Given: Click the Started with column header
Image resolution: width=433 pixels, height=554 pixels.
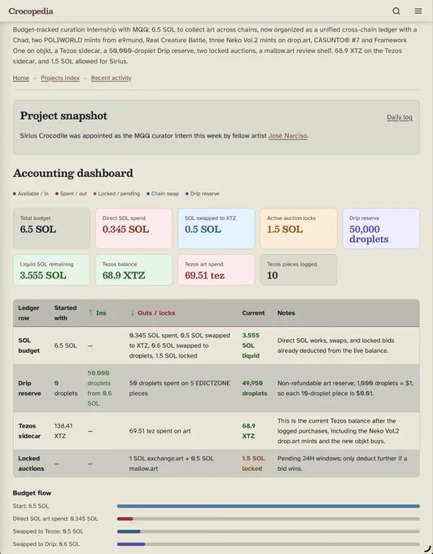Looking at the screenshot, I should click(65, 313).
